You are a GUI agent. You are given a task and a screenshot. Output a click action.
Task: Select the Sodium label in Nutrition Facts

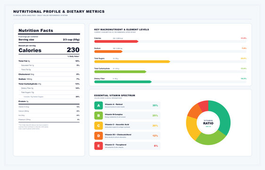(x=25, y=79)
